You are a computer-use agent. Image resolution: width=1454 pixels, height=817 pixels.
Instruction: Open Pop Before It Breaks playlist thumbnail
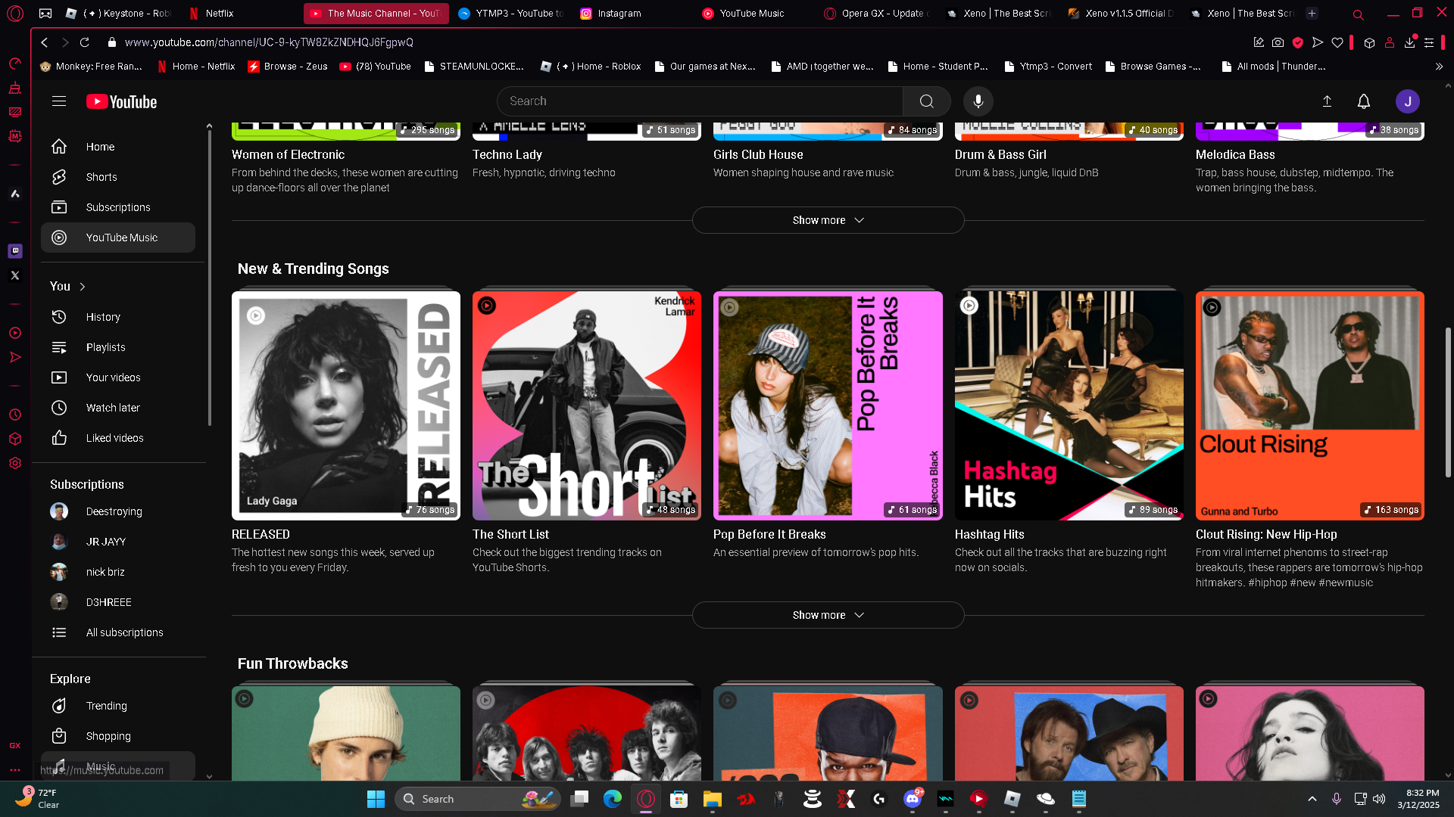tap(828, 405)
